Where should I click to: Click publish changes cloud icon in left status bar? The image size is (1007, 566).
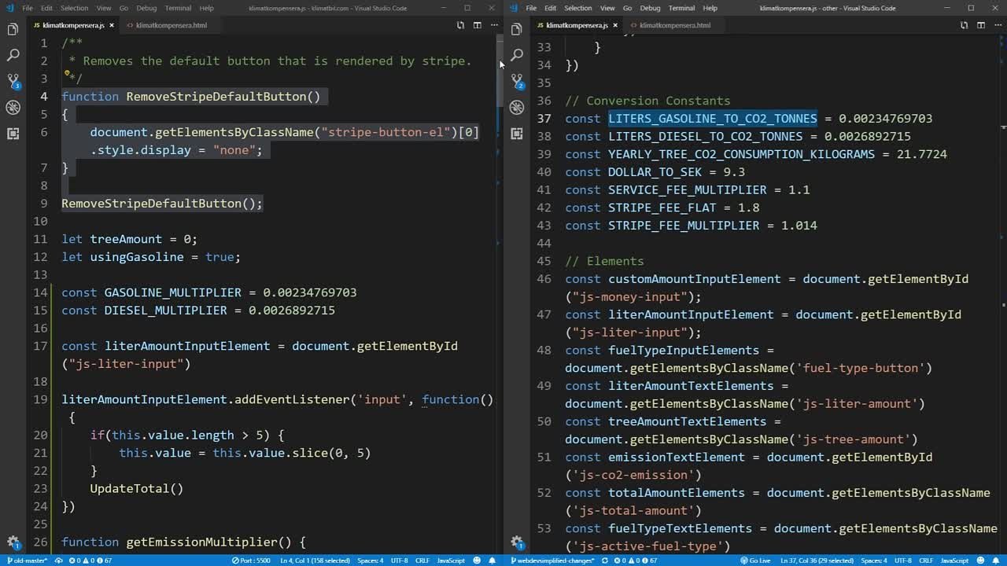(59, 560)
